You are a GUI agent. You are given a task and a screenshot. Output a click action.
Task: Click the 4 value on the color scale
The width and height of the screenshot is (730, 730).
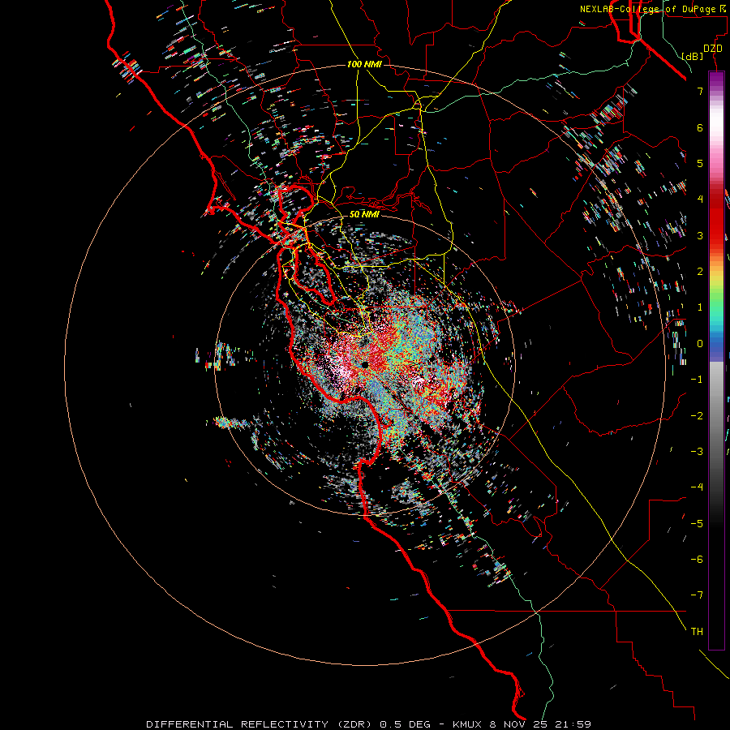click(700, 200)
